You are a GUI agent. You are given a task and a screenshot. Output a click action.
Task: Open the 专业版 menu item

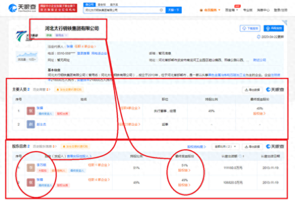click(x=248, y=10)
